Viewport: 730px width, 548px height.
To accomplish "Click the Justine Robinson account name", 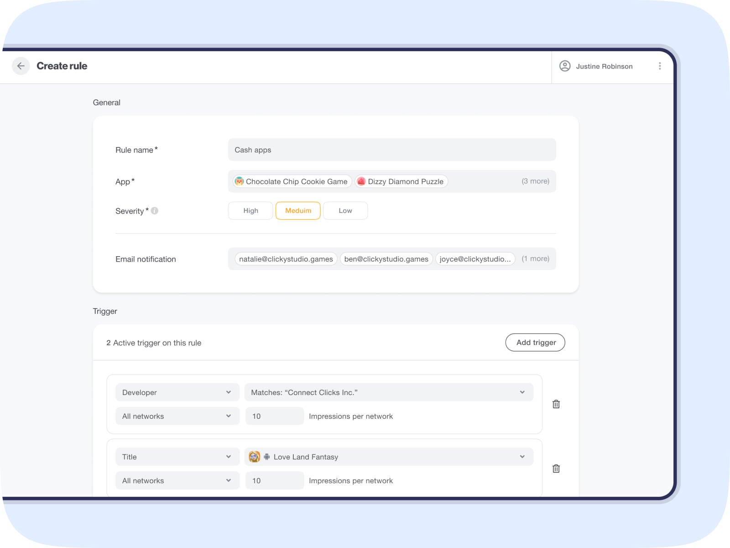I will [604, 66].
